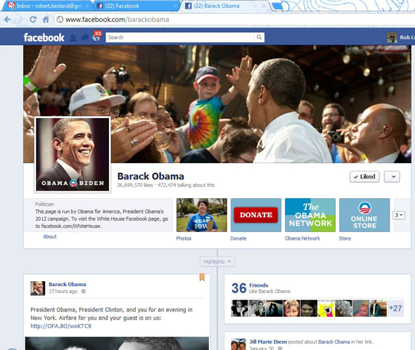
Task: Close the Inbox browser tab
Action: pyautogui.click(x=87, y=6)
